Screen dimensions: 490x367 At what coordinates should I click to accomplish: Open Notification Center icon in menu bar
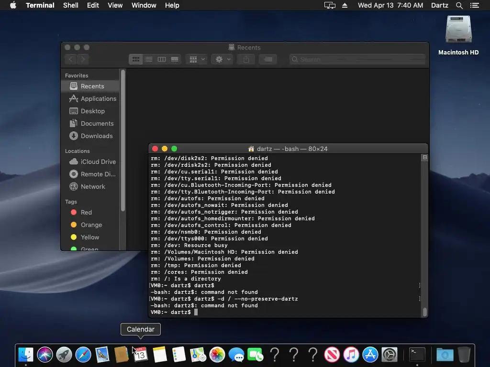[x=475, y=5]
